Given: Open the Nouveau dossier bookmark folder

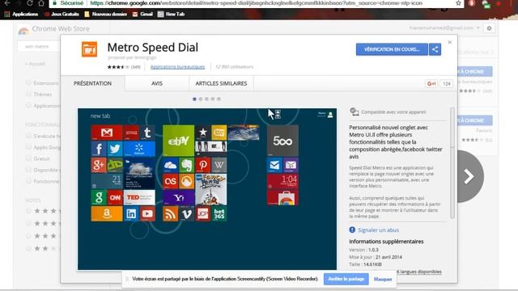Looking at the screenshot, I should [106, 15].
